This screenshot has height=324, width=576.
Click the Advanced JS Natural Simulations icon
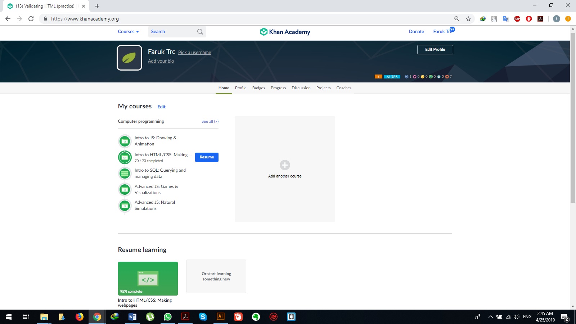click(x=125, y=206)
